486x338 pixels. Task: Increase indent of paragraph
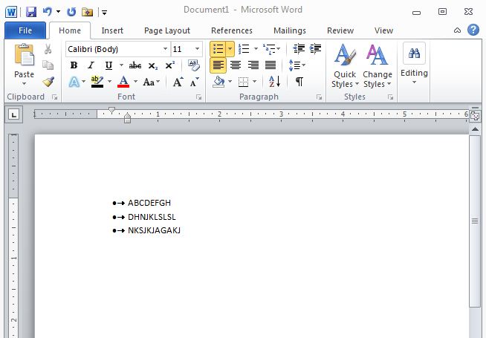click(315, 48)
